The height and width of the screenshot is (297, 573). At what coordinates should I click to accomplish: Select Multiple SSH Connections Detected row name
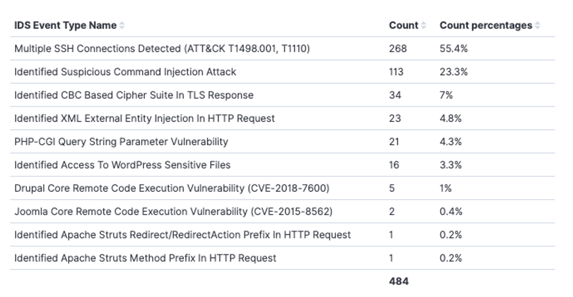(x=162, y=49)
